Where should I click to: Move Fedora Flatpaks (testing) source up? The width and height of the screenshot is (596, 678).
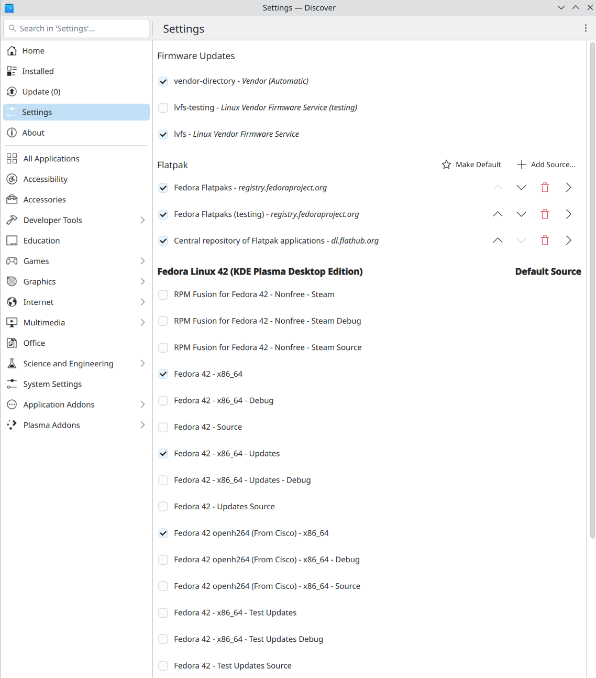pos(498,214)
